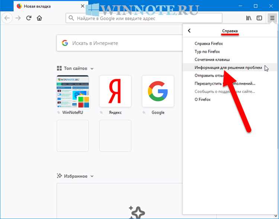Open Тур по Firefox menu item
The image size is (279, 219).
click(231, 52)
